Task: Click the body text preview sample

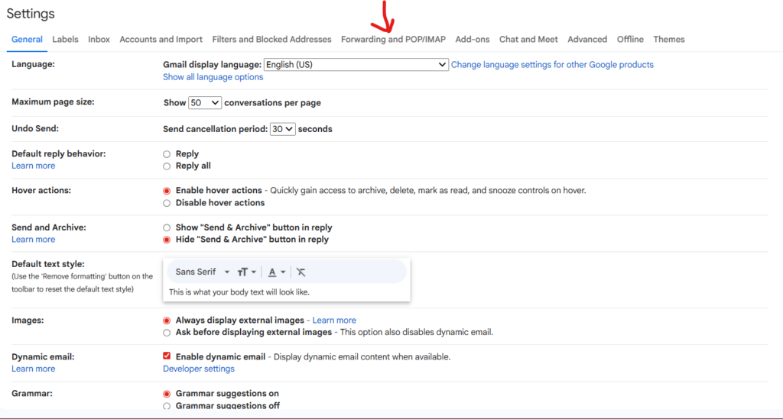Action: click(x=239, y=292)
